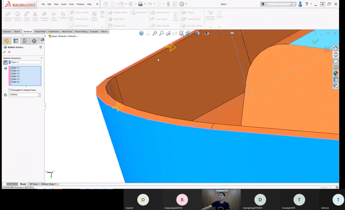Click the SolidWorks Resources home icon

tap(336, 48)
